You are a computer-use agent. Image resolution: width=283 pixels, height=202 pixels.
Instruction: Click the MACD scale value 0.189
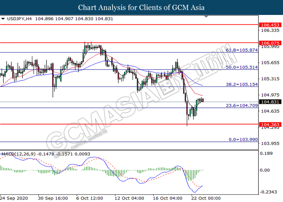266,154
